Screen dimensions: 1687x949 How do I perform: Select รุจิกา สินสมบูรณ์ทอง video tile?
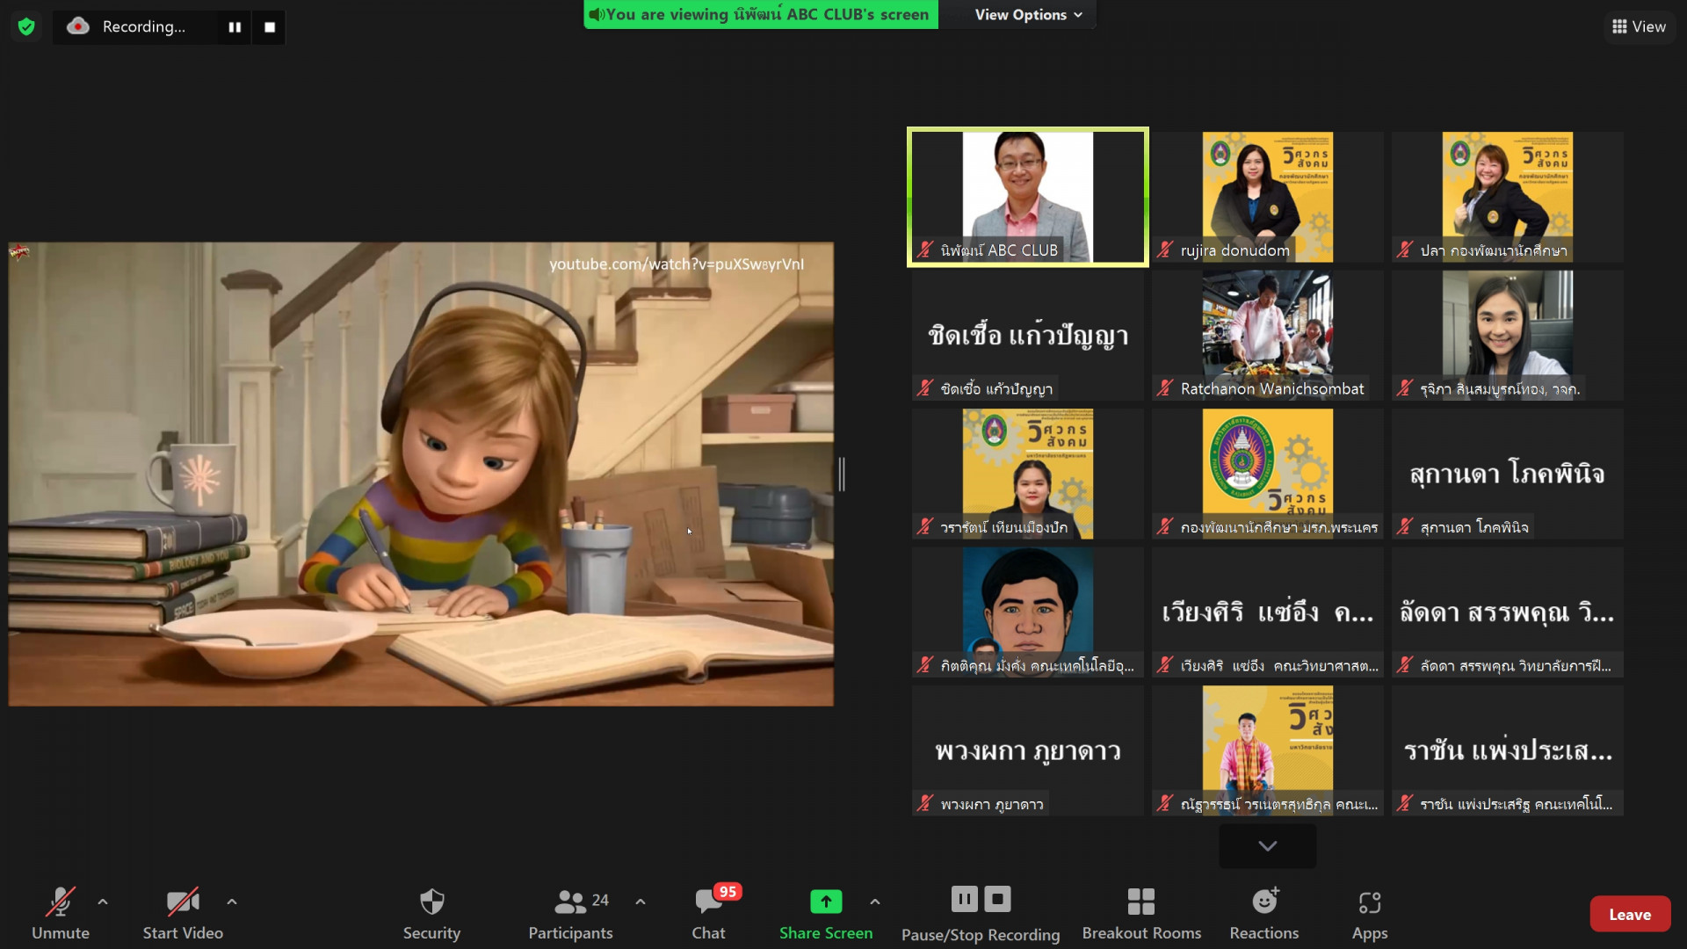tap(1508, 335)
